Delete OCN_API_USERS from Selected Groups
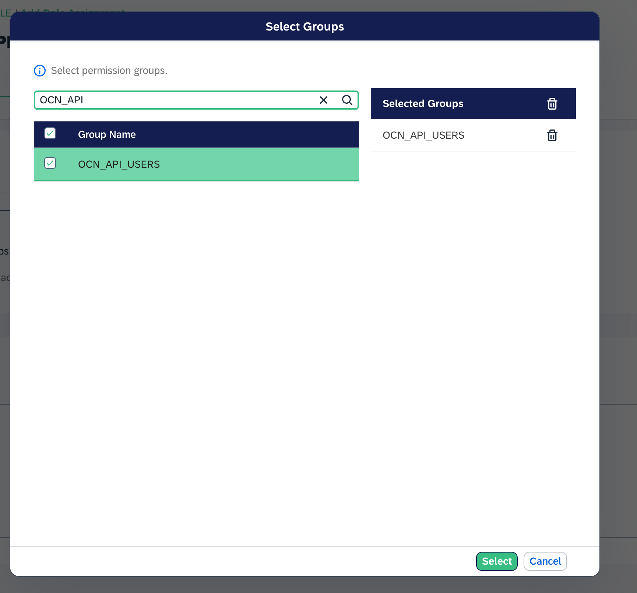637x593 pixels. 552,135
